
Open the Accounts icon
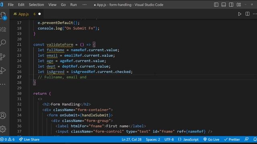[x=3, y=116]
